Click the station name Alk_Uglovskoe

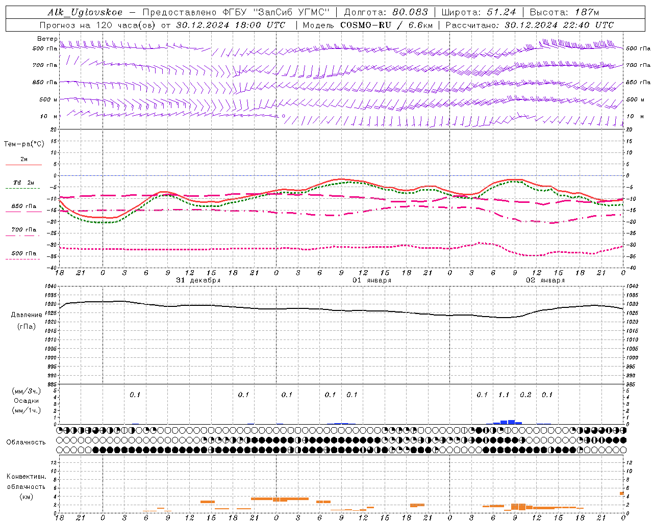85,12
